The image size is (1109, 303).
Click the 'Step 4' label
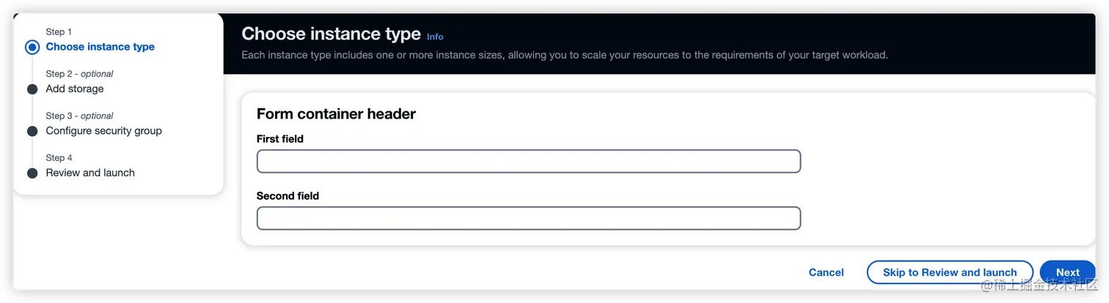coord(59,158)
